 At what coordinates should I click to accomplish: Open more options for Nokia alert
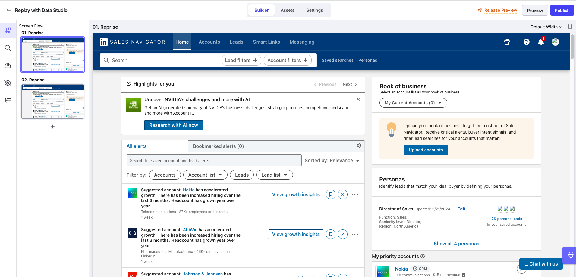click(x=355, y=194)
